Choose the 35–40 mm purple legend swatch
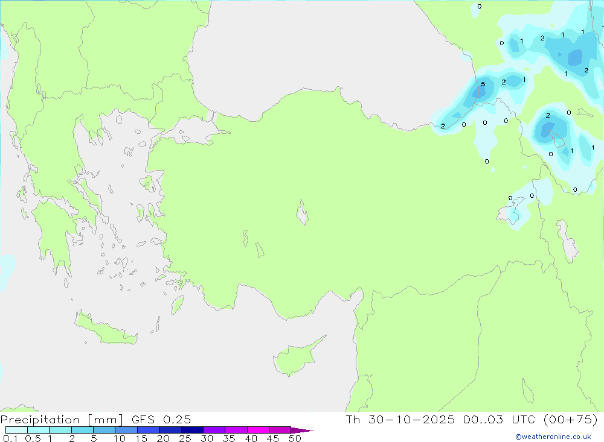This screenshot has height=442, width=604. [x=236, y=430]
